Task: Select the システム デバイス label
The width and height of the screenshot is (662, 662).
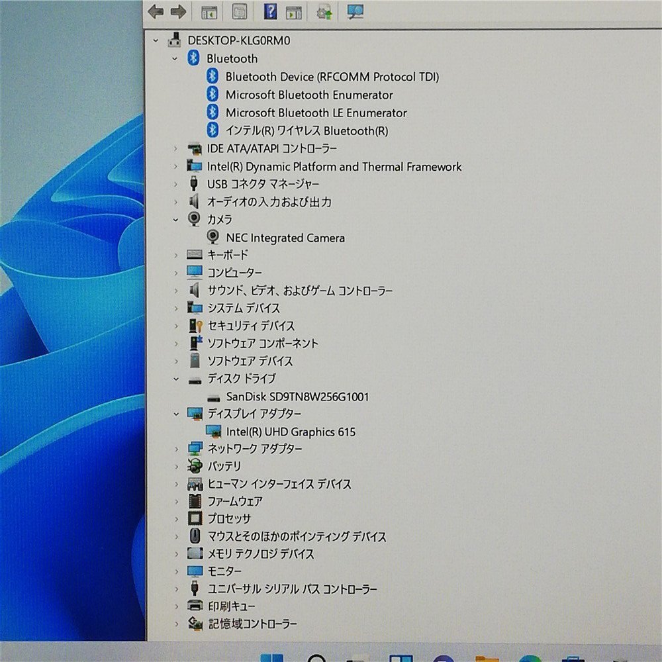Action: [244, 308]
